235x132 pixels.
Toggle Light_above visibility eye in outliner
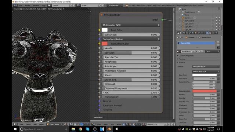213,23
